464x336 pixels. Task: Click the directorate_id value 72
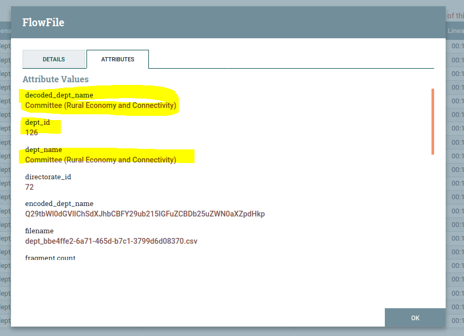pyautogui.click(x=29, y=187)
